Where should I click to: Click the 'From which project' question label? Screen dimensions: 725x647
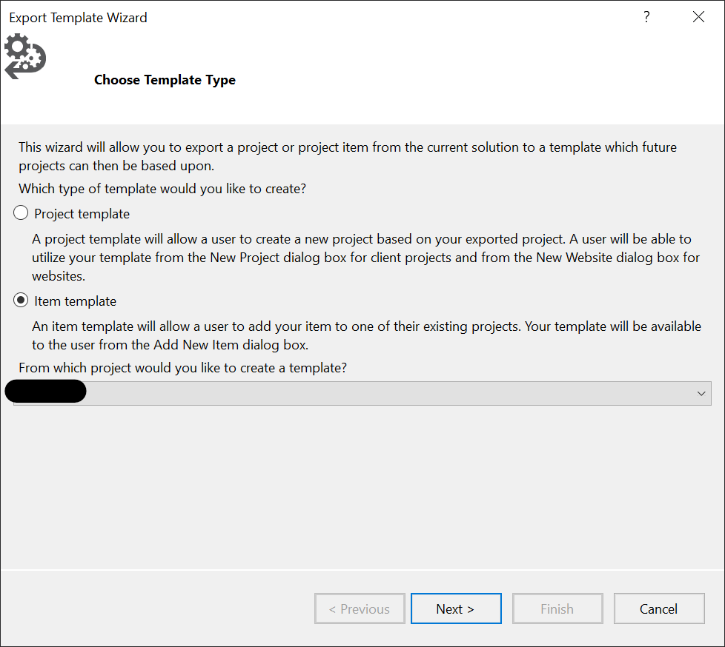182,368
